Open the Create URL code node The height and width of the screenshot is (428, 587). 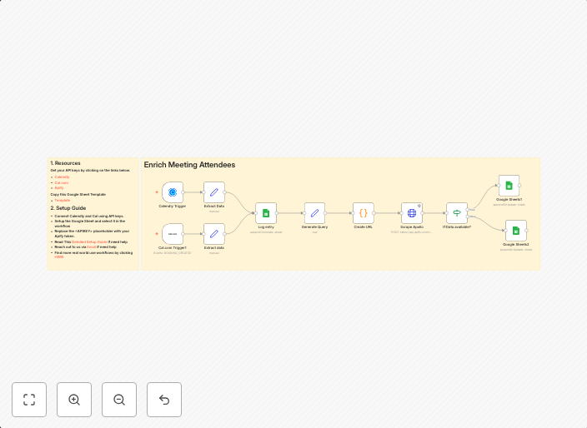click(x=364, y=213)
